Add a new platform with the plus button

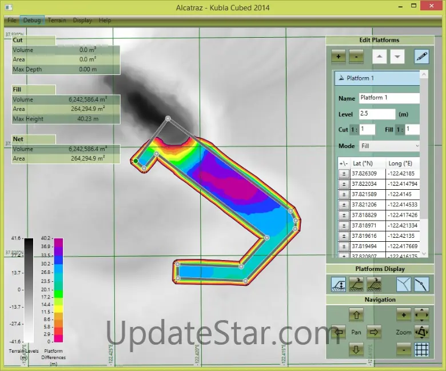pos(338,56)
